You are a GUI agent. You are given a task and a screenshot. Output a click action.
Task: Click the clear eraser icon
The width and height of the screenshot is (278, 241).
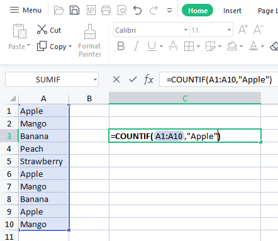pos(274,46)
